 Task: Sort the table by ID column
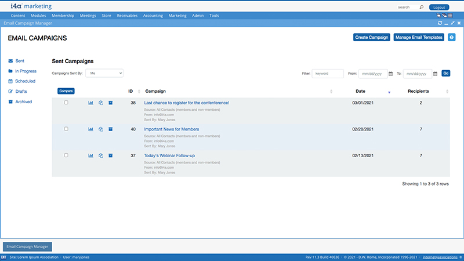[139, 92]
